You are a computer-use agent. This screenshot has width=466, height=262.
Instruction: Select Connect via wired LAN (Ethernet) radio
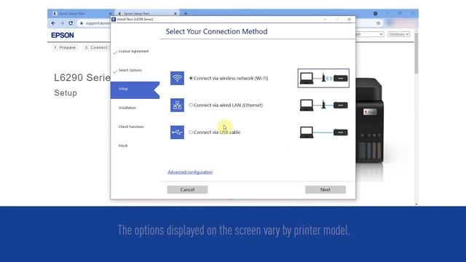pyautogui.click(x=191, y=105)
